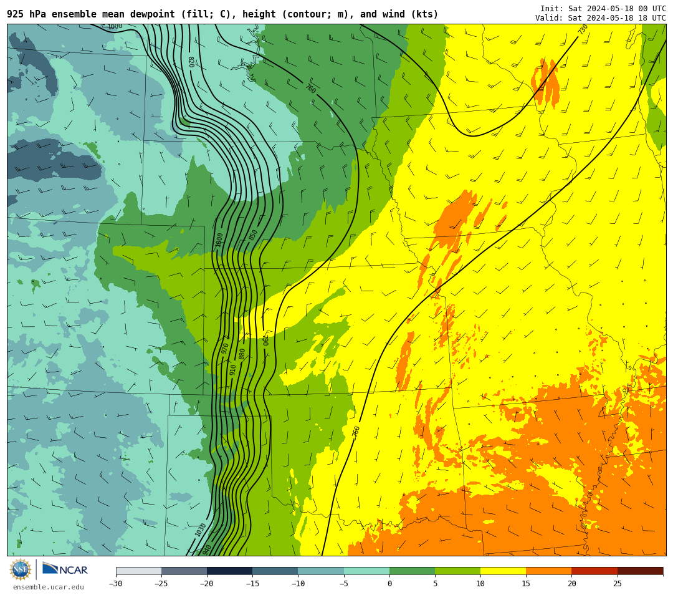The width and height of the screenshot is (673, 595).
Task: Select the light gray -30 to -25 colorbar segment
Action: click(138, 571)
